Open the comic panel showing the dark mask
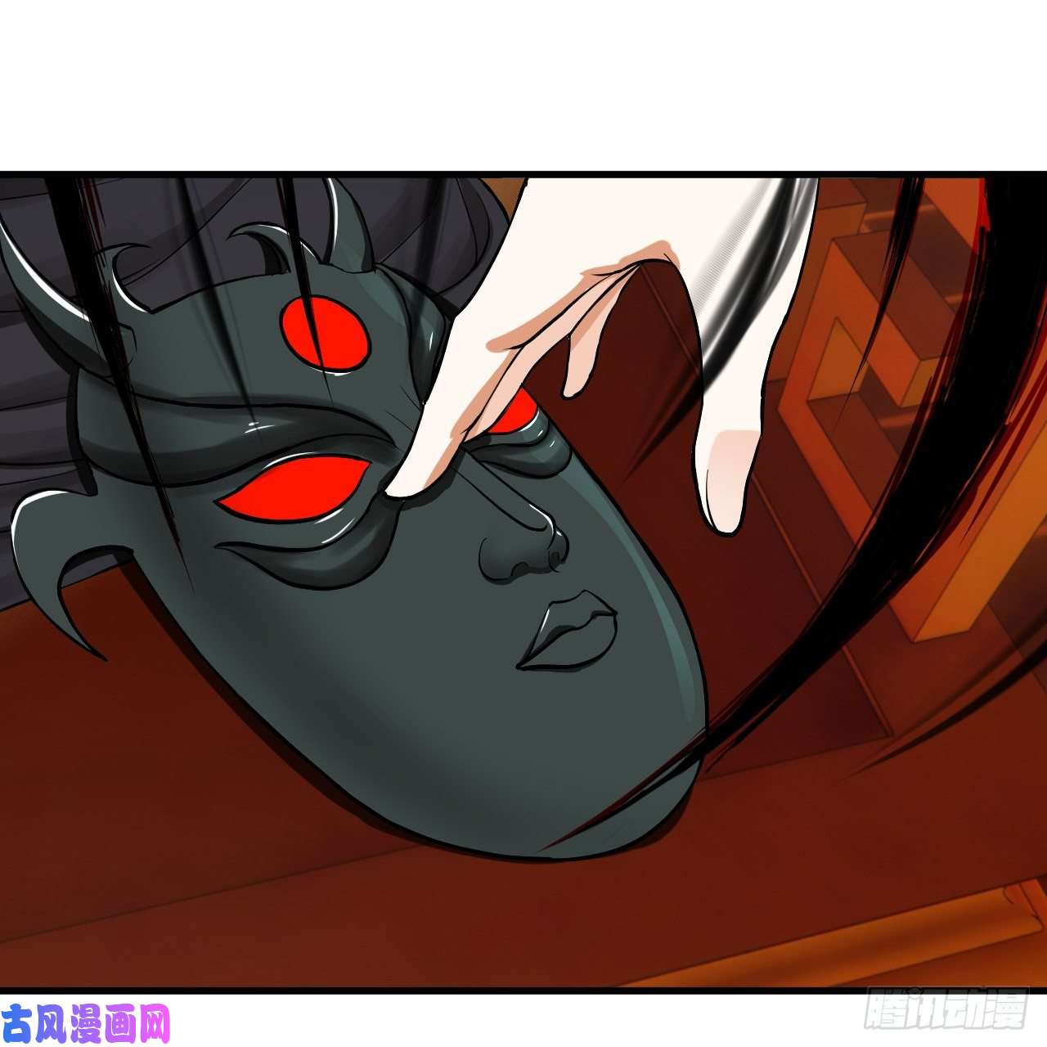 523,582
